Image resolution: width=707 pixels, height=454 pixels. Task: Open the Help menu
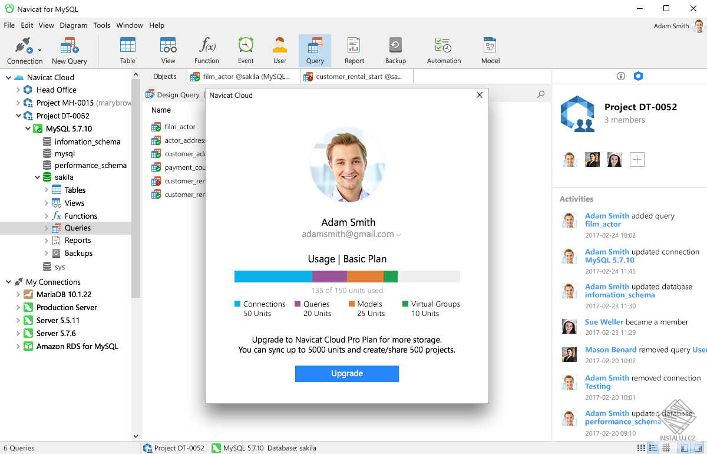157,25
